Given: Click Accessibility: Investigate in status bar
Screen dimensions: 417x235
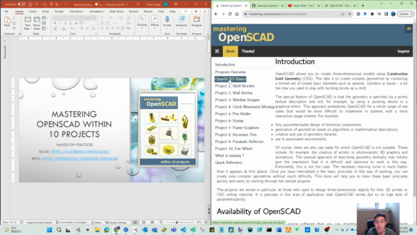Looking at the screenshot, I should pyautogui.click(x=71, y=222).
